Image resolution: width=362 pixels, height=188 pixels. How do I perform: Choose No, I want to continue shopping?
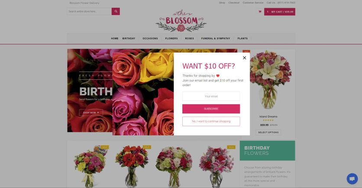[211, 121]
